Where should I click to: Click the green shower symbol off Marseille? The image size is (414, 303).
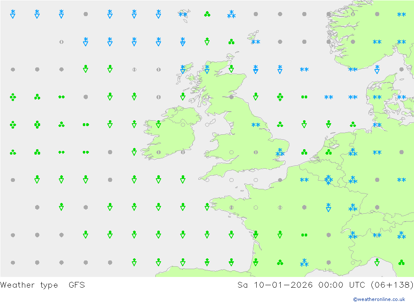coord(377,262)
